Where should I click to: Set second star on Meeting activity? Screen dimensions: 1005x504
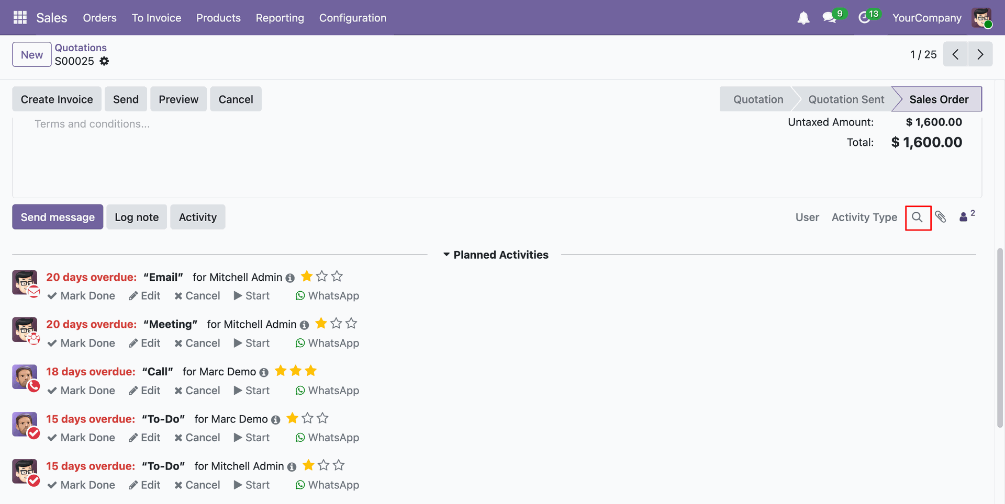336,324
